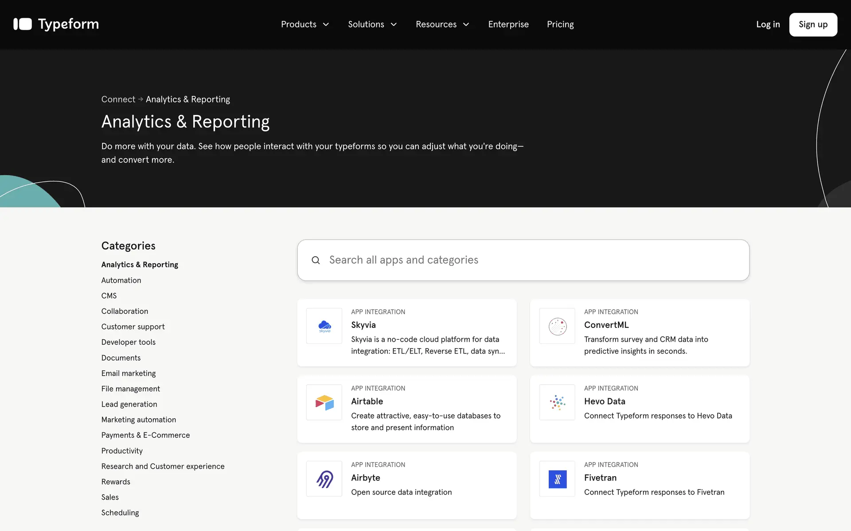Expand the Products dropdown menu
This screenshot has height=531, width=851.
pos(305,24)
